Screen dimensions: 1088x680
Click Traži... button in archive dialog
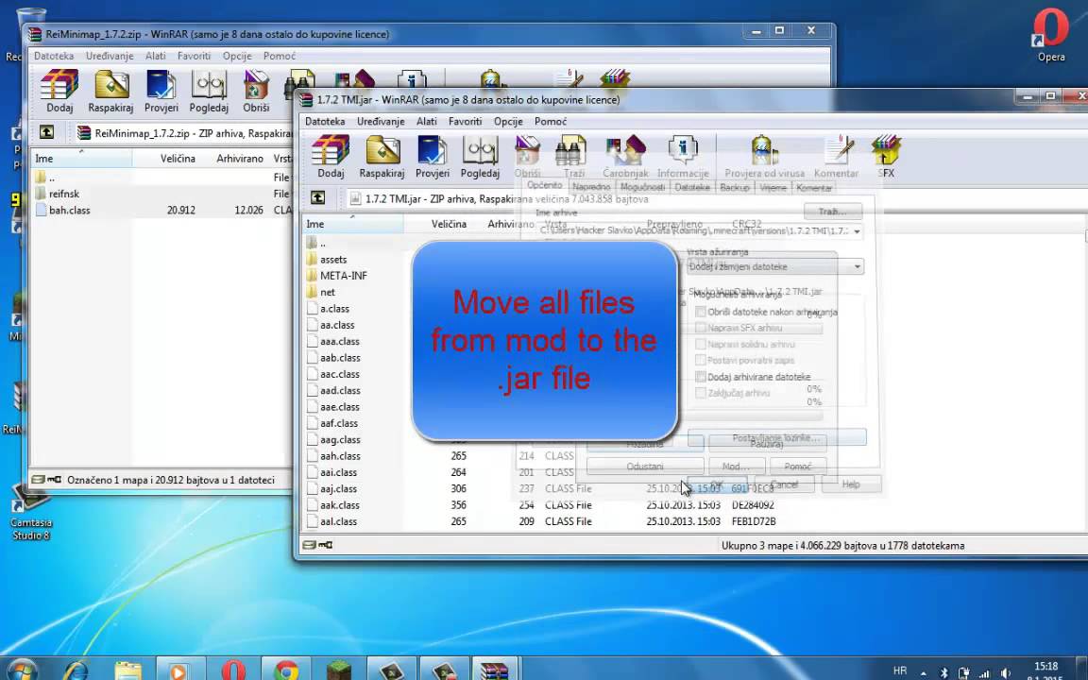click(833, 211)
